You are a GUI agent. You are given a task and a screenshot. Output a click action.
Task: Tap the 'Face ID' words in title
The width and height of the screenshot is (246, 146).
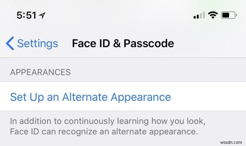tap(91, 44)
